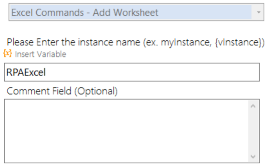266x166 pixels.
Task: Click the "Please Enter the instance name" label
Action: tap(74, 42)
